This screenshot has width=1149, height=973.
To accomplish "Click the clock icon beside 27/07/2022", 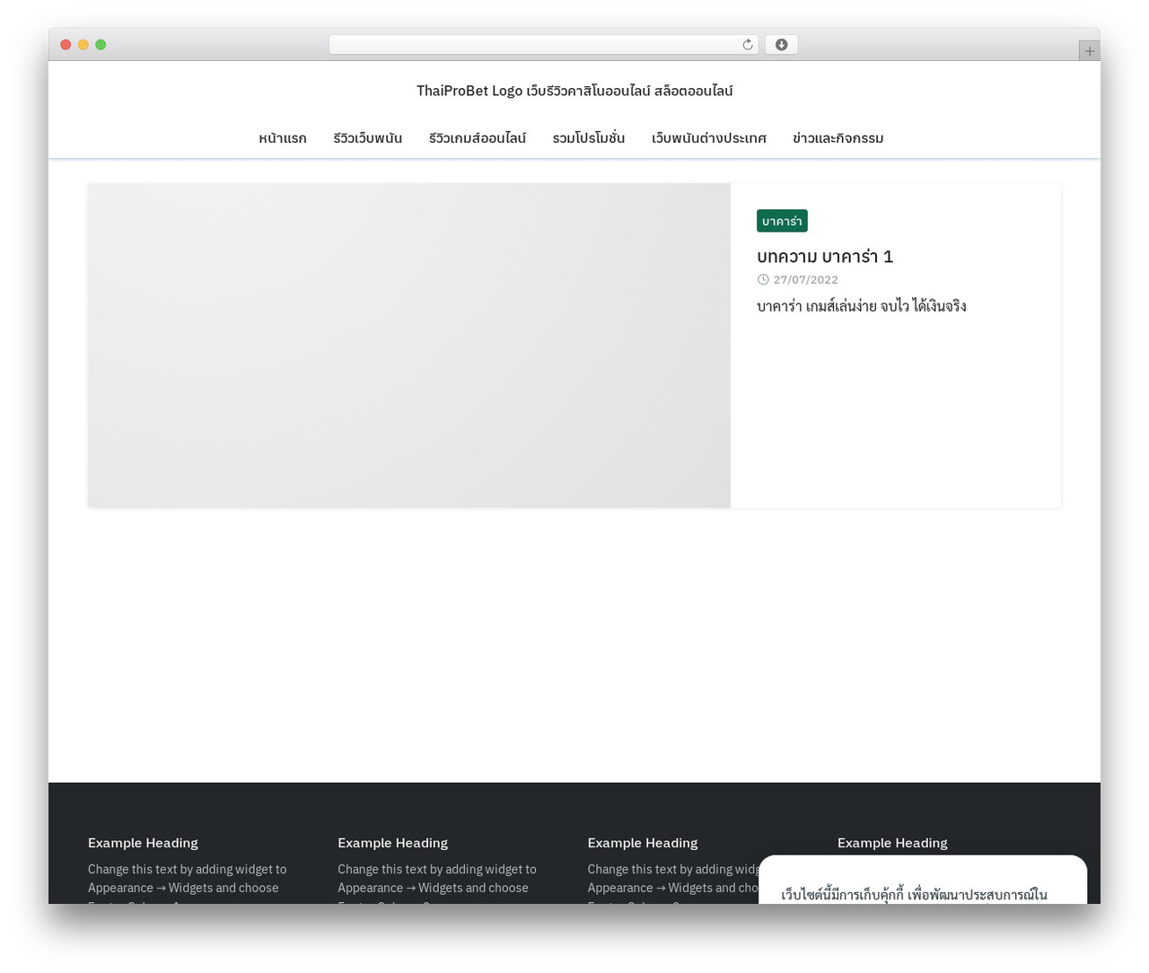I will tap(763, 279).
